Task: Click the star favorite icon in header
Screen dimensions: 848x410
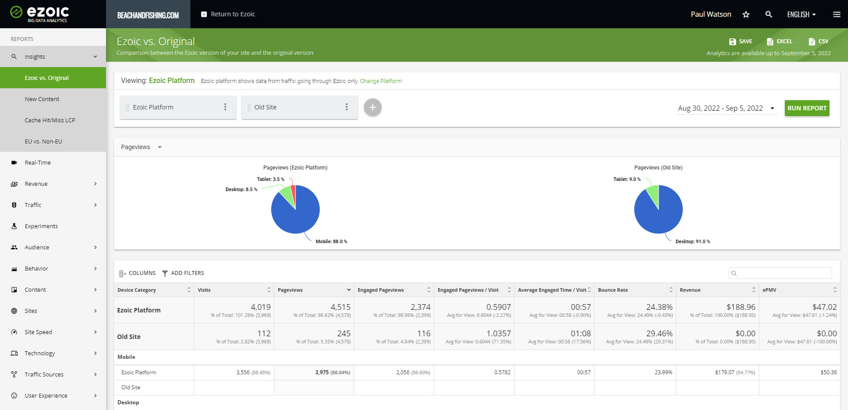Action: coord(746,15)
